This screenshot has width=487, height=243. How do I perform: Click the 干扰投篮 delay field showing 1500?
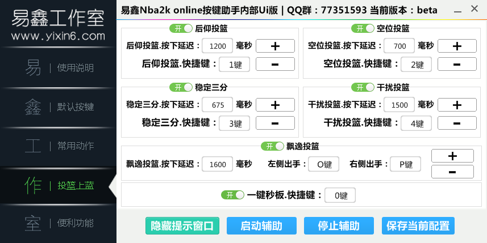coord(399,105)
